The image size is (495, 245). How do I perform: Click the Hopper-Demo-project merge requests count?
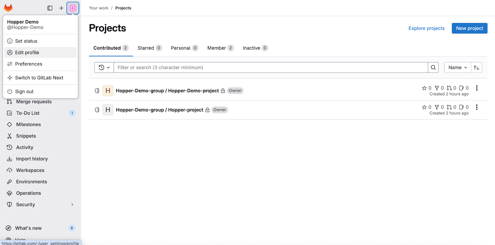pyautogui.click(x=452, y=88)
